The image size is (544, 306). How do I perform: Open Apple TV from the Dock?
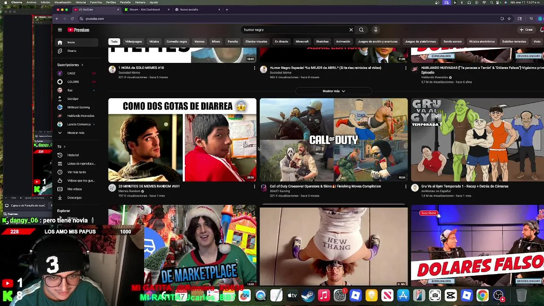click(x=292, y=295)
